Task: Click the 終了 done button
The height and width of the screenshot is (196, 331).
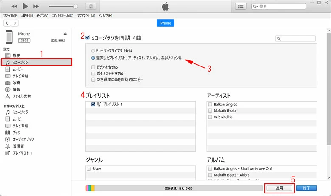Action: pos(306,188)
